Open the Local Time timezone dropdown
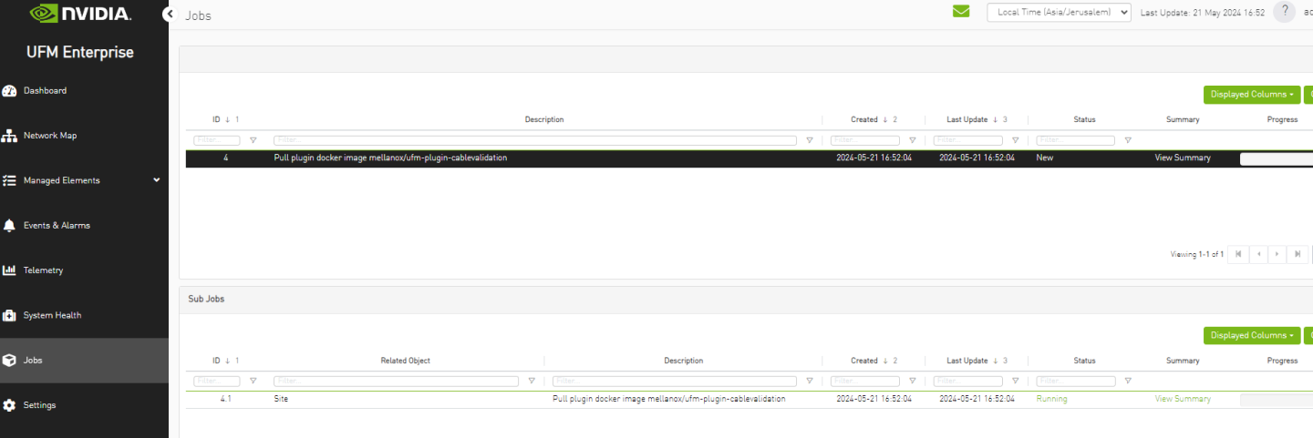 click(1059, 13)
